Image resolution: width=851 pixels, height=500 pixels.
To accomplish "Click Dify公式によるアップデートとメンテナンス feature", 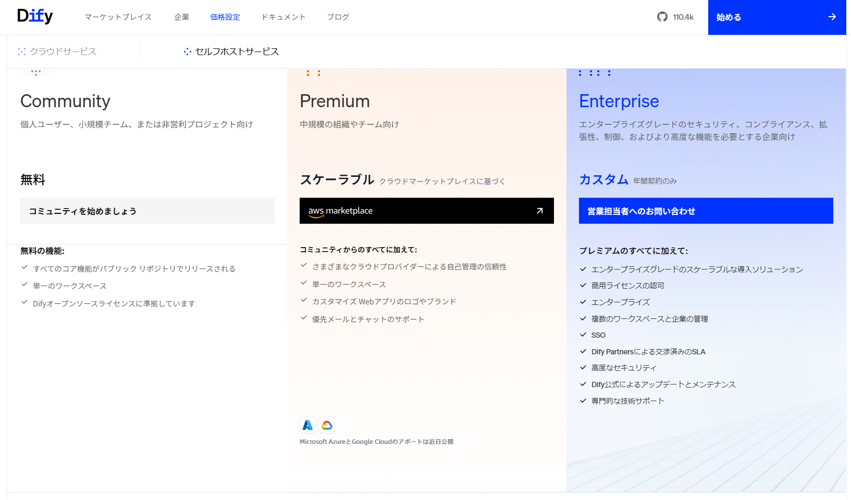I will pyautogui.click(x=663, y=384).
